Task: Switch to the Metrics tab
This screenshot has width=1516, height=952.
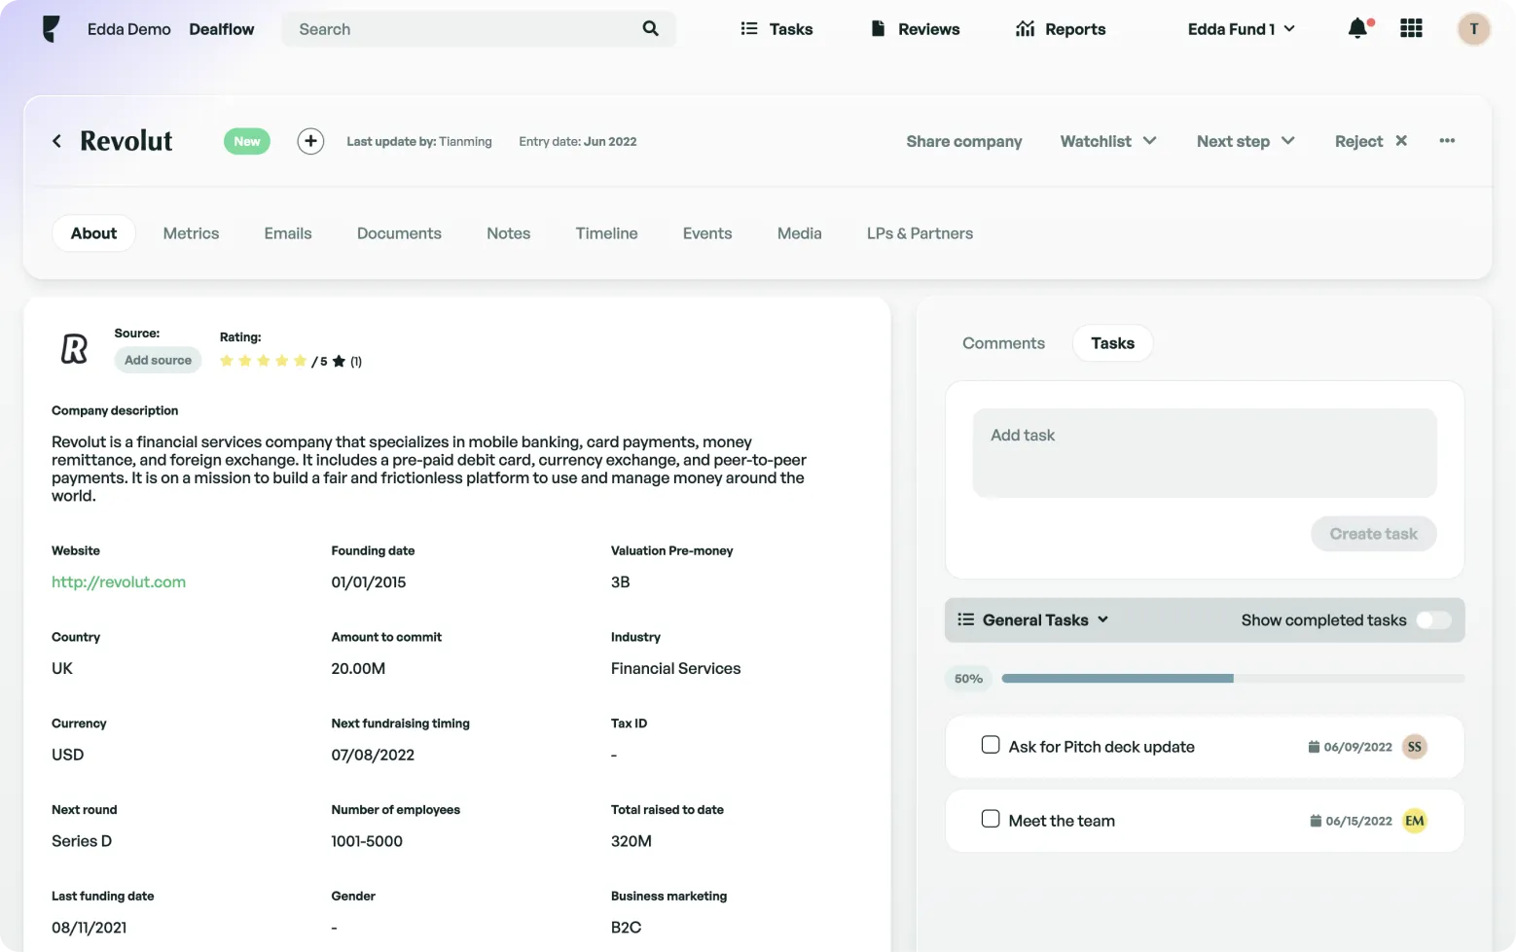Action: pyautogui.click(x=191, y=233)
